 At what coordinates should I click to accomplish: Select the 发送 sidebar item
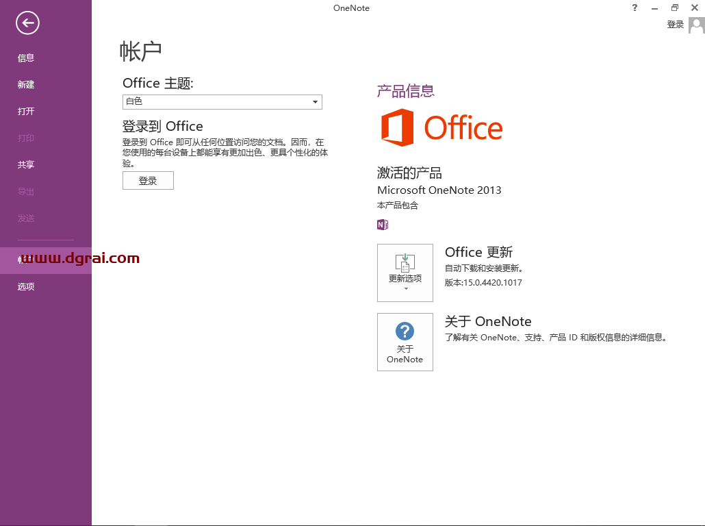[x=25, y=218]
